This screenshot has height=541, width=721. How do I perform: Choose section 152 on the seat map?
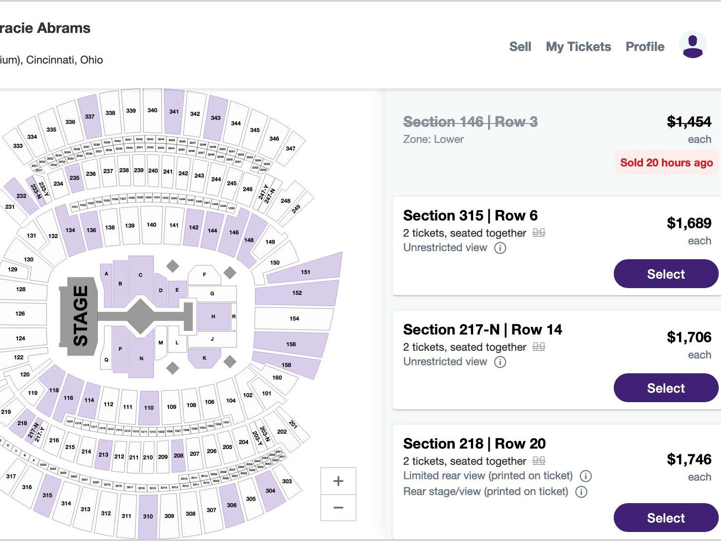tap(297, 293)
